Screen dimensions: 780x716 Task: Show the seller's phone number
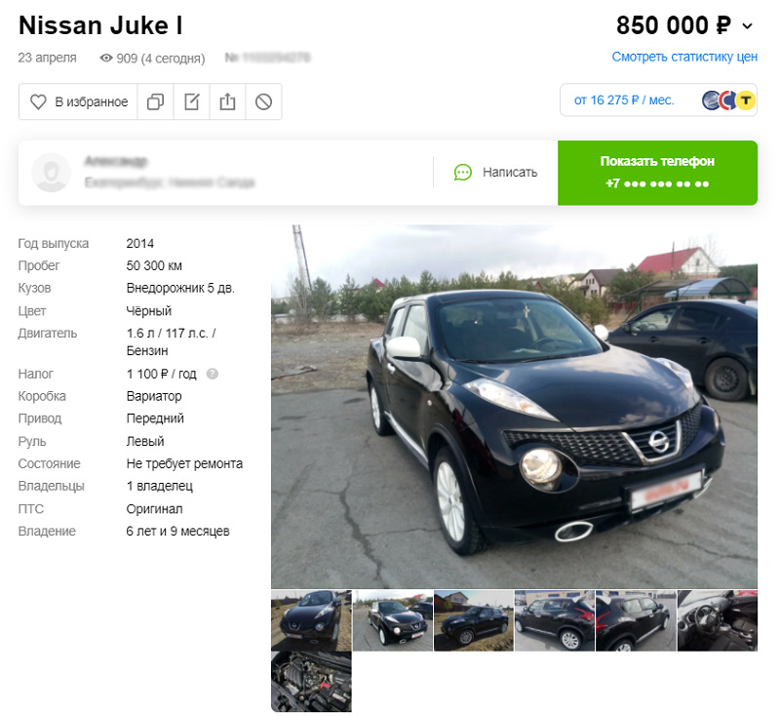(x=657, y=173)
